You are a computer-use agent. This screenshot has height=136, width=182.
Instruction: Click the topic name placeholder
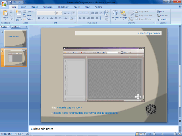(x=118, y=33)
